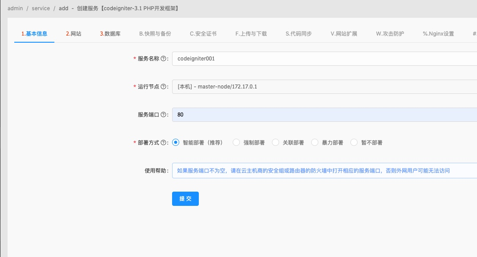The image size is (477, 257).
Task: Focus the 服务端口 input with 80
Action: [324, 114]
